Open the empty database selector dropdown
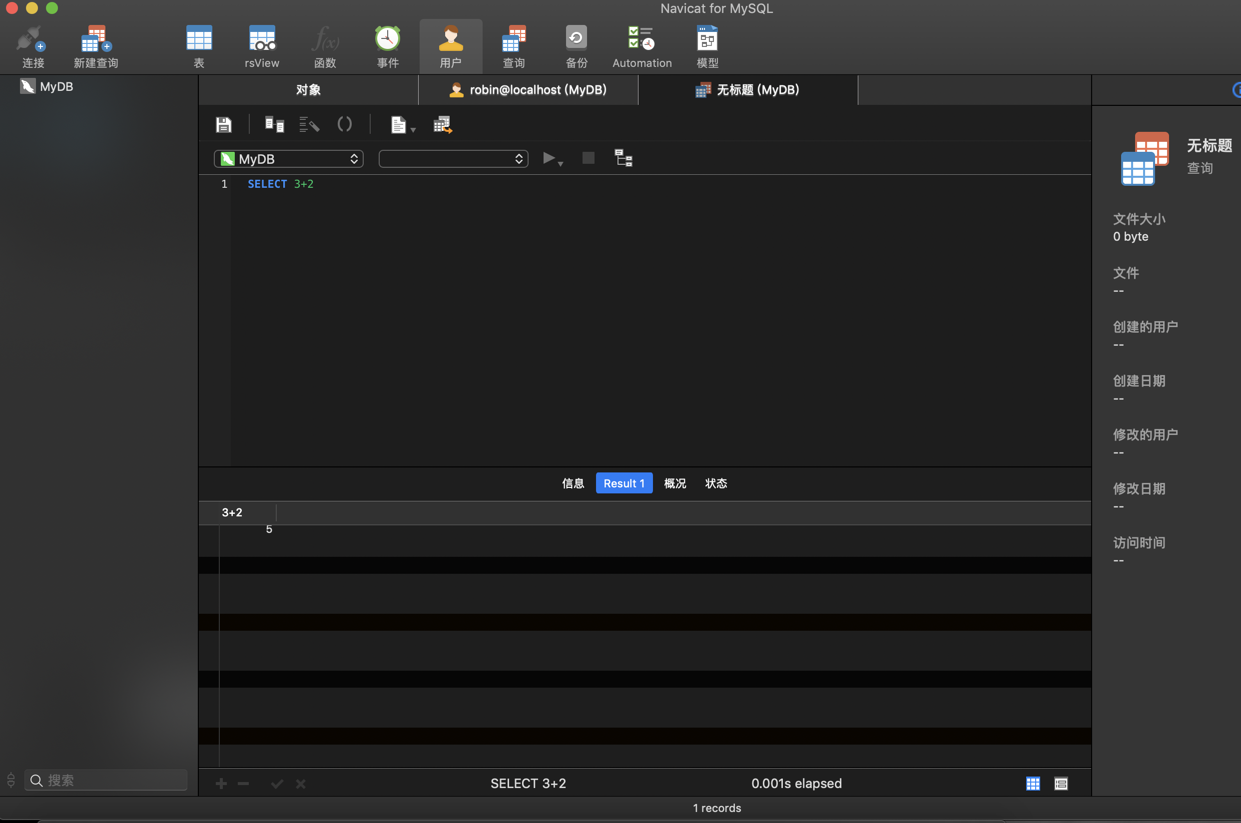The image size is (1241, 823). pyautogui.click(x=454, y=158)
